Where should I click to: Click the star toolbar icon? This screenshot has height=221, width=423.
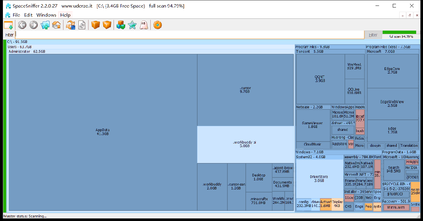point(132,25)
